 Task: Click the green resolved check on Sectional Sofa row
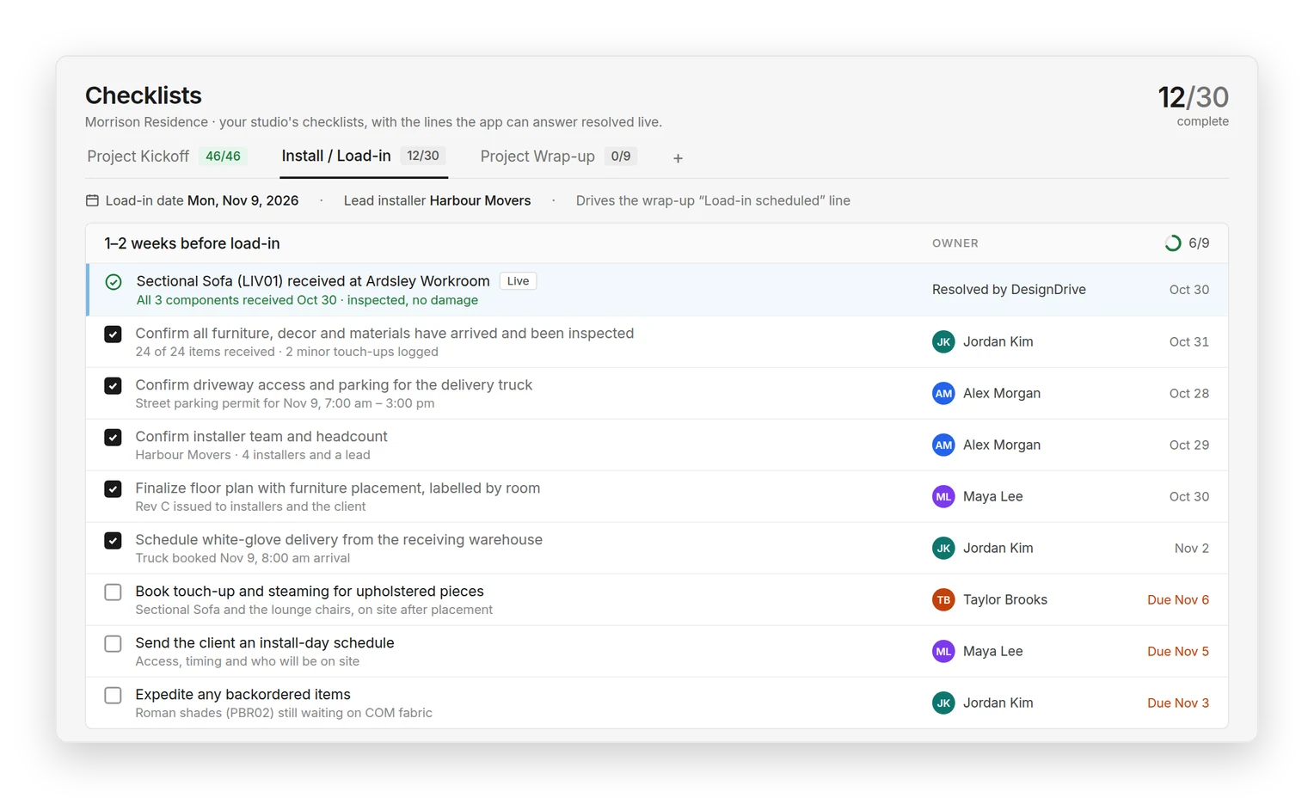pyautogui.click(x=114, y=282)
